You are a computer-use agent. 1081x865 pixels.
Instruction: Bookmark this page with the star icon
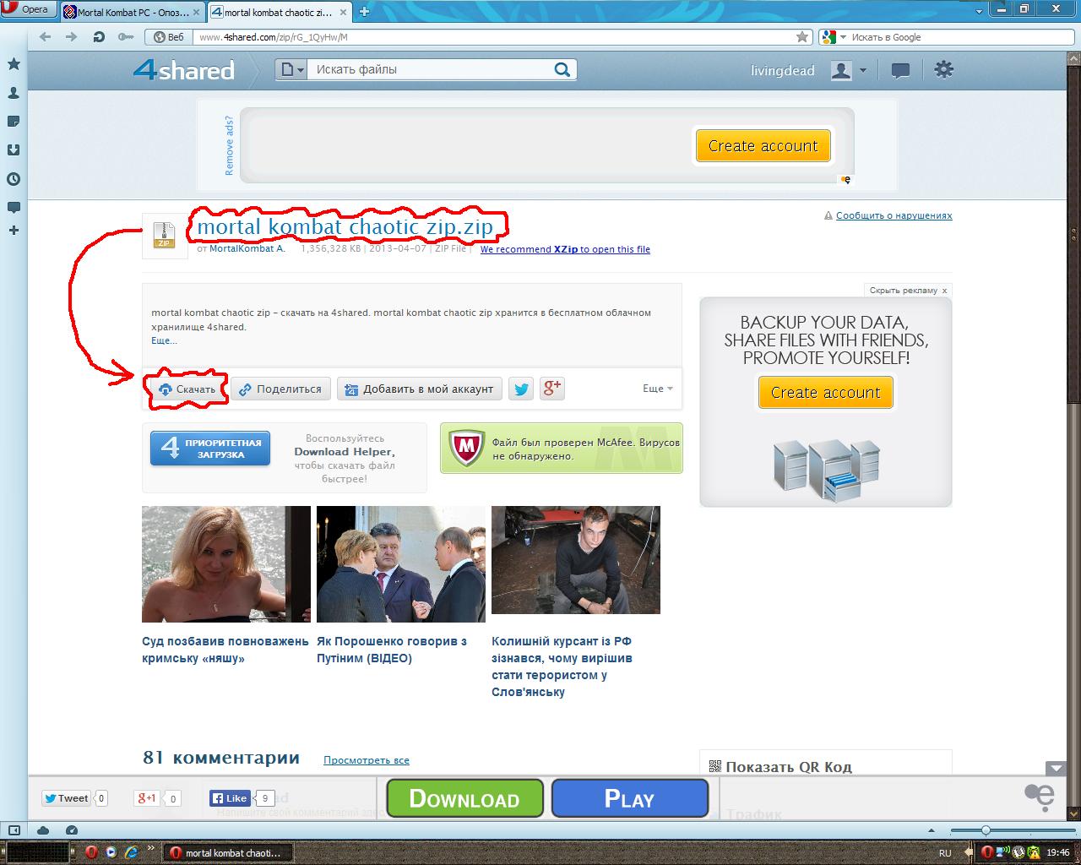point(802,37)
